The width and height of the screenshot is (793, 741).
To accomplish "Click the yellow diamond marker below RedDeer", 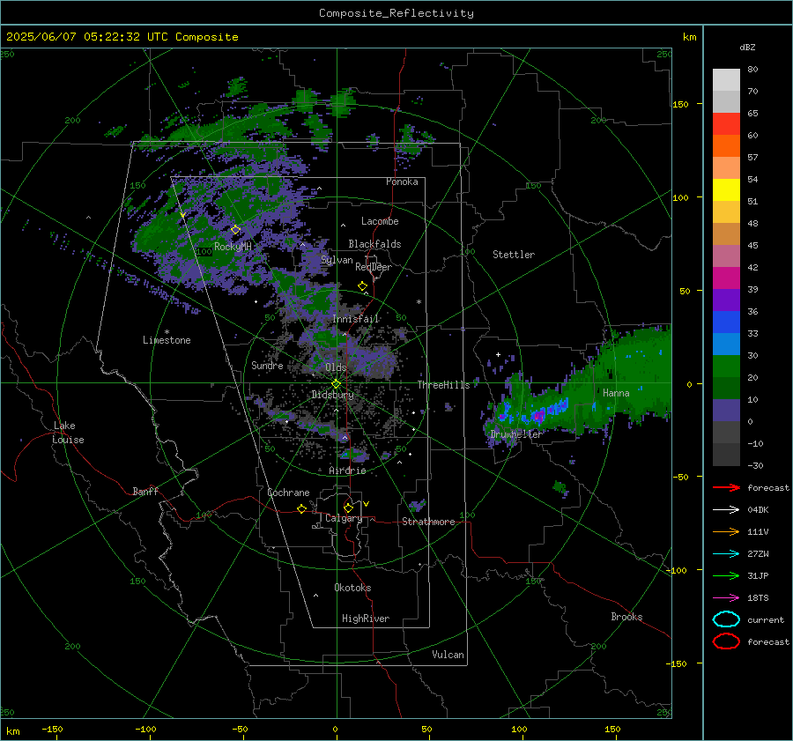I will pos(363,286).
